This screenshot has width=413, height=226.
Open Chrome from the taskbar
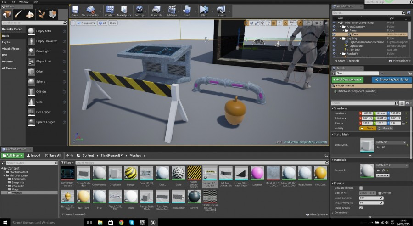click(x=121, y=222)
